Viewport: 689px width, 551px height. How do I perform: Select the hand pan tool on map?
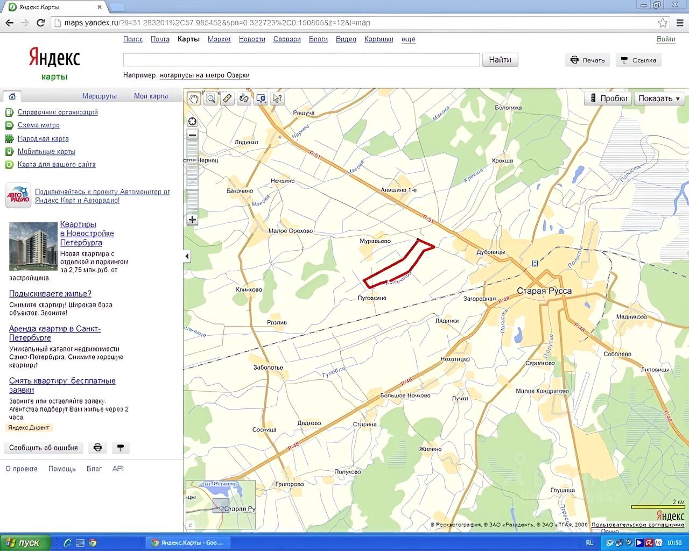click(194, 98)
